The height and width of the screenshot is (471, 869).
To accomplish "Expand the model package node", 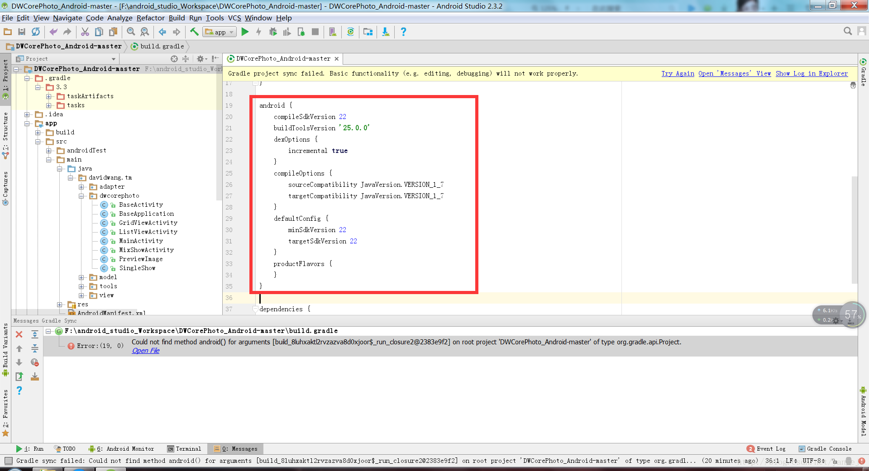I will click(81, 277).
